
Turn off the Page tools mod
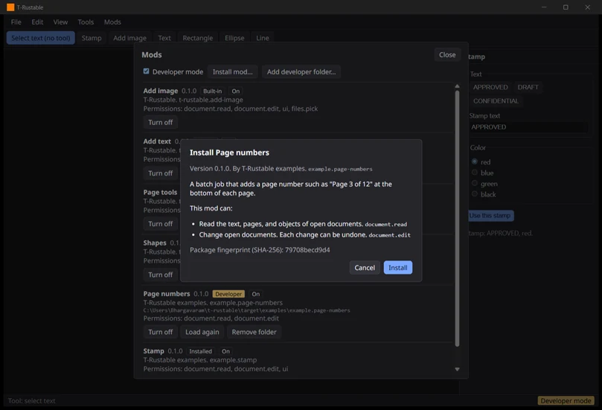pos(161,224)
